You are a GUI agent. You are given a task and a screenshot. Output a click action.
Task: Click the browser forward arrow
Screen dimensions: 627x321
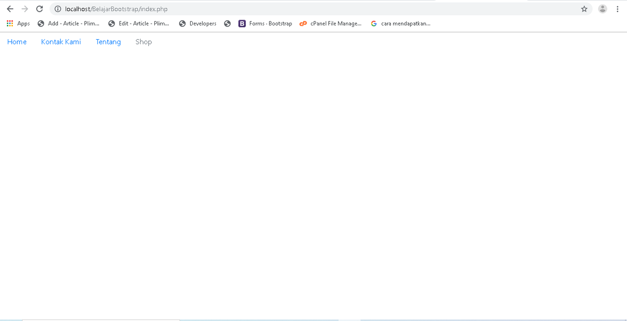[24, 9]
